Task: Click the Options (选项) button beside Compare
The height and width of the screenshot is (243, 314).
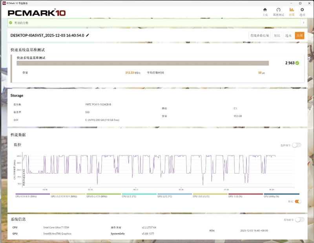Action: (x=288, y=35)
